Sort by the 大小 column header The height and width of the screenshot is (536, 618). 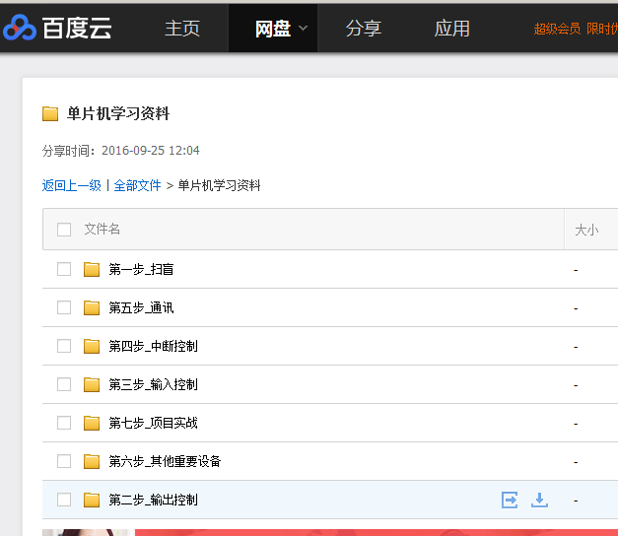586,230
